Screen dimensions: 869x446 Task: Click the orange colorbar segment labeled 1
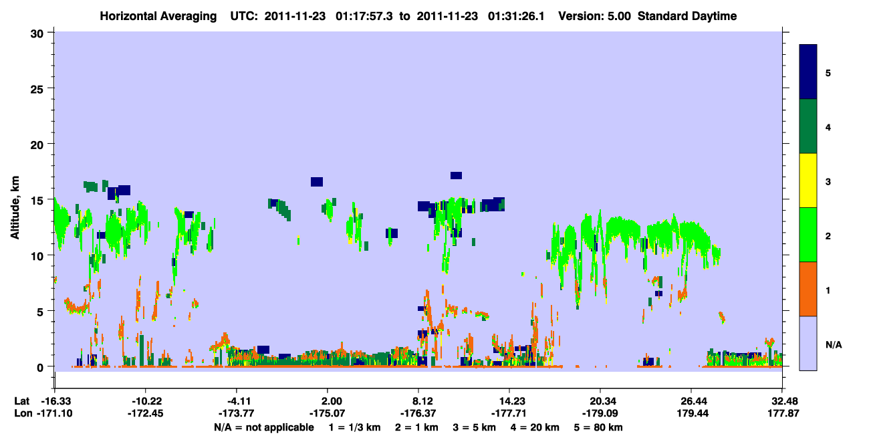[x=808, y=289]
